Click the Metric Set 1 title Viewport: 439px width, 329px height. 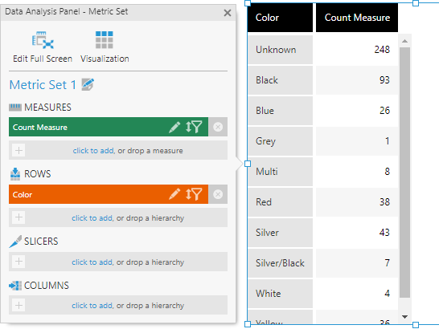point(43,85)
